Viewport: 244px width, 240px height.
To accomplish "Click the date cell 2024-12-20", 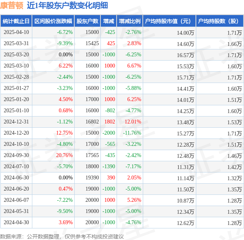I will point(16,133).
